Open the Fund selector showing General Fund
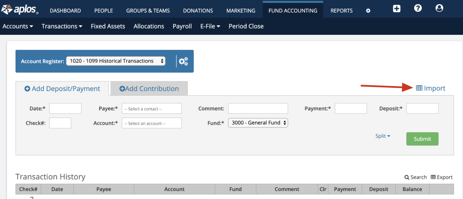 [x=258, y=123]
